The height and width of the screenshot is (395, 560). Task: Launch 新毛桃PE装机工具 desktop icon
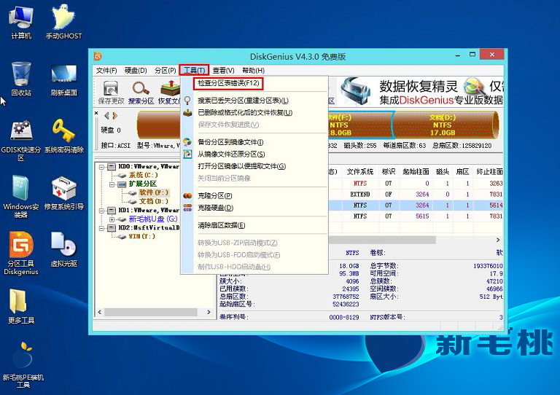click(23, 364)
